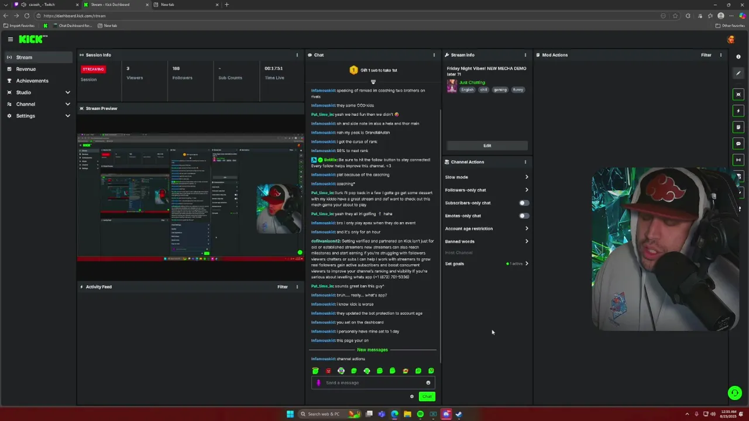Click the Just Chatting category thumbnail
Screen dimensions: 749x421
click(x=452, y=86)
